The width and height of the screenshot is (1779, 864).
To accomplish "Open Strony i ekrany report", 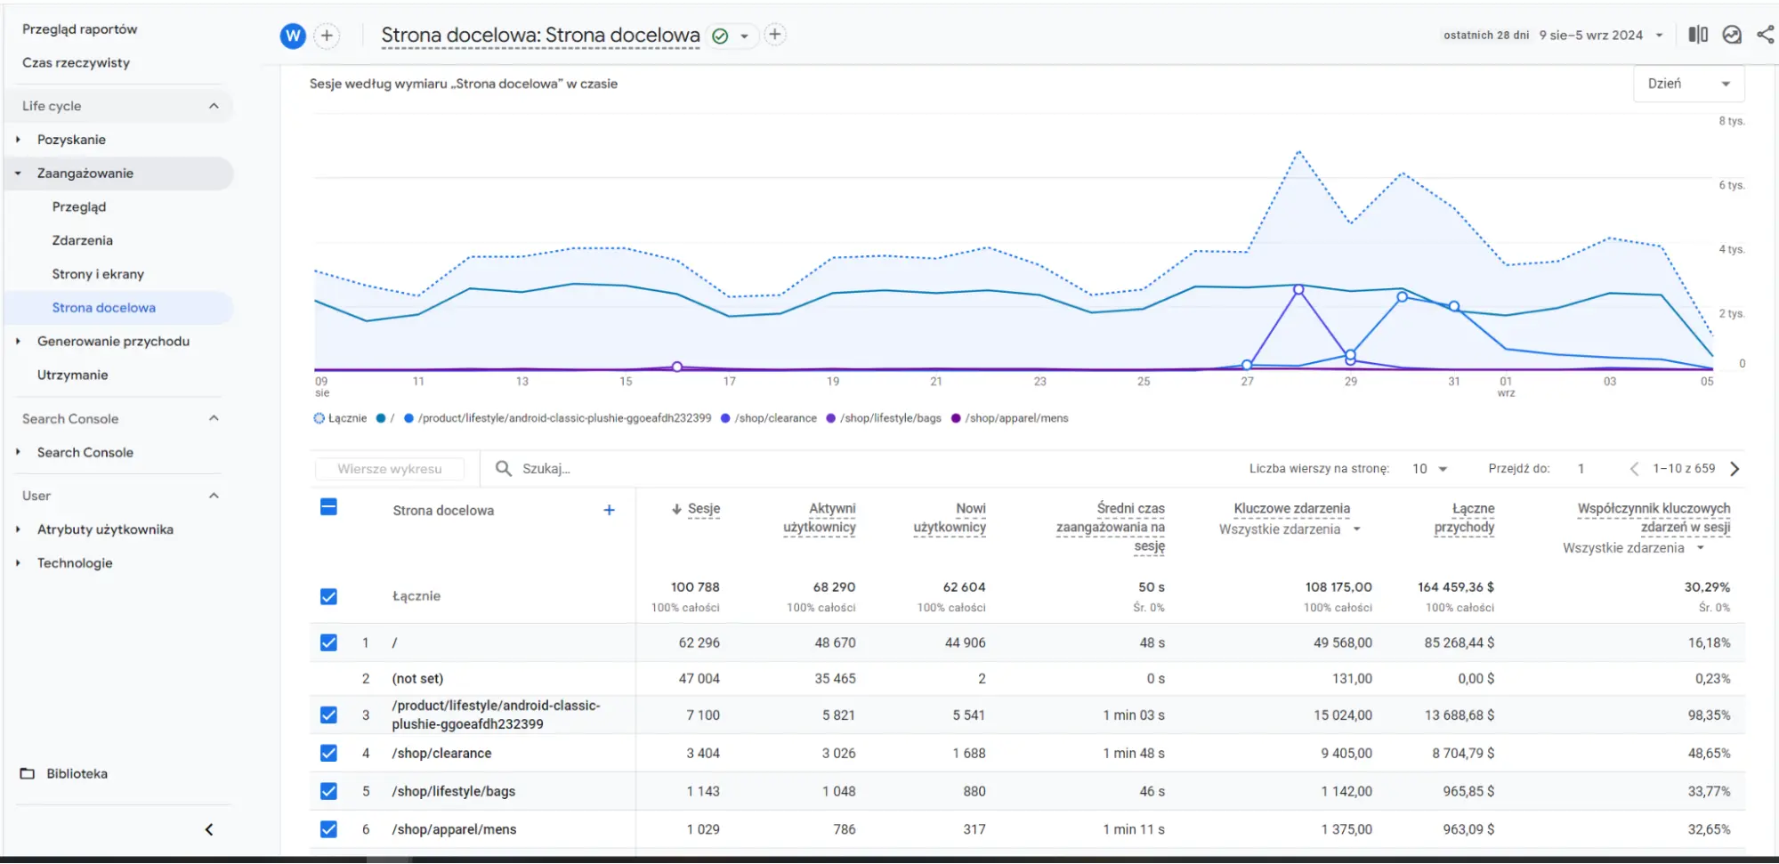I will 98,274.
